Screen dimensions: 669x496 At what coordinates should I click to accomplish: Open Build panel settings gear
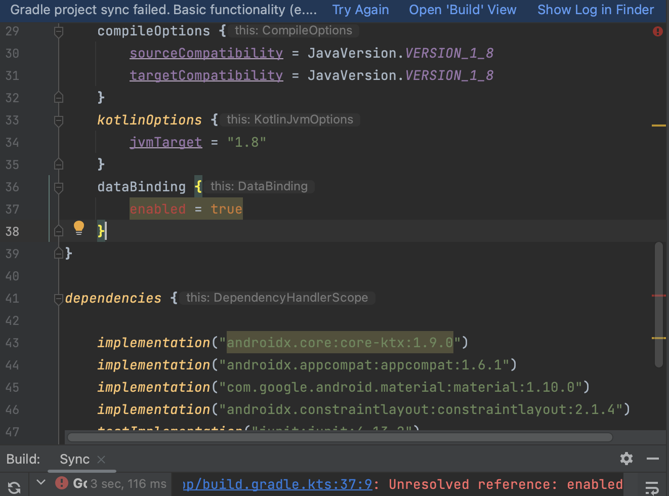[626, 459]
